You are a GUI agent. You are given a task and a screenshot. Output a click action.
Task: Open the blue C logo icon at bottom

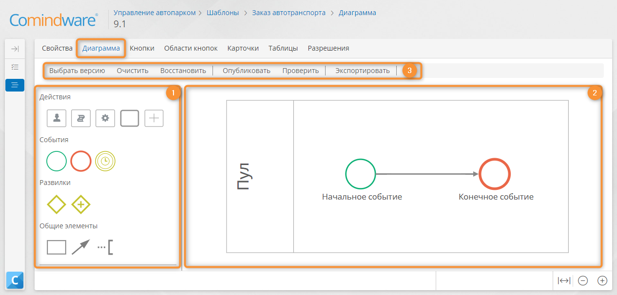(15, 280)
